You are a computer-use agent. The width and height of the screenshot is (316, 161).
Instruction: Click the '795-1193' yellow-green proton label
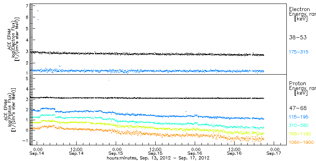click(x=300, y=134)
